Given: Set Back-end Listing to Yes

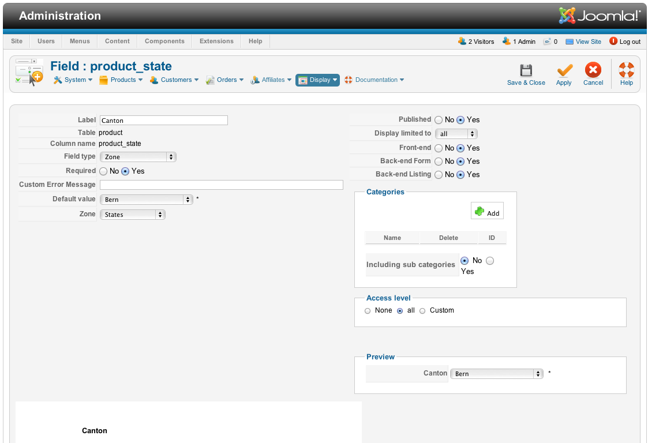Looking at the screenshot, I should point(460,174).
